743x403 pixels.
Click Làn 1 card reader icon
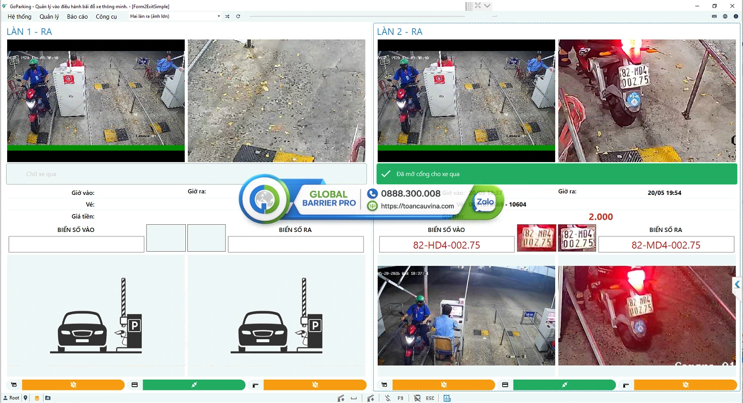[x=135, y=385]
